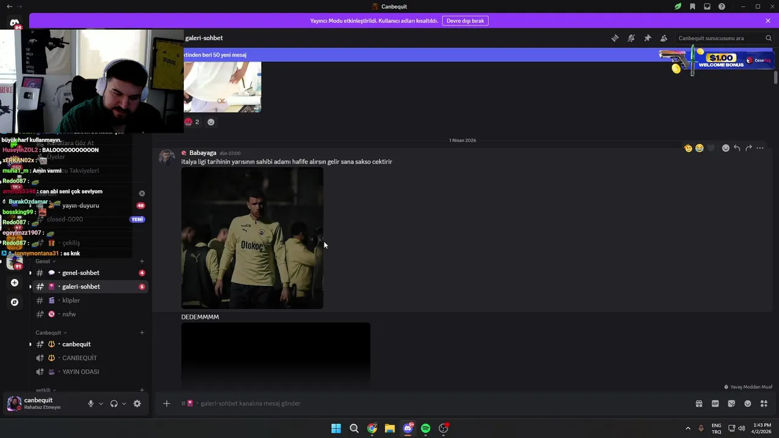This screenshot has width=779, height=438.
Task: Open microphone input options arrow
Action: (x=101, y=403)
